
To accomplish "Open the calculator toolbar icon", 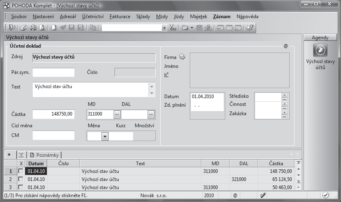I will tap(199, 28).
